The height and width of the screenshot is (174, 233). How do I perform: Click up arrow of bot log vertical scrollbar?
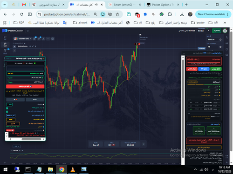[x=7, y=133]
